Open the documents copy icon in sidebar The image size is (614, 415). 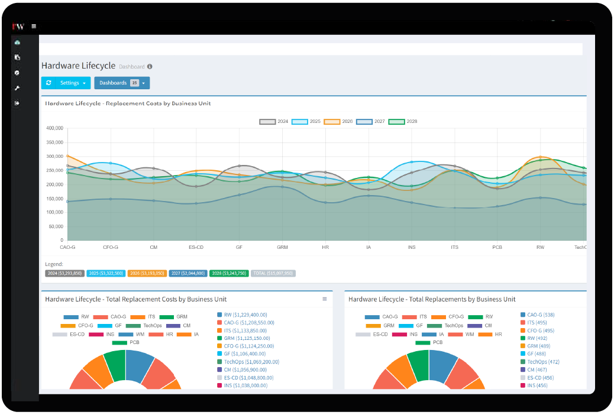pos(17,57)
